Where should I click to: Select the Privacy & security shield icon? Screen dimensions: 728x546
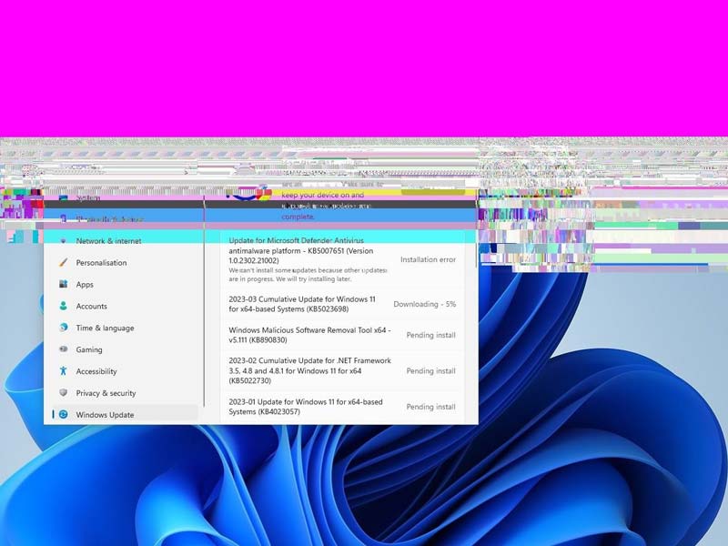62,393
